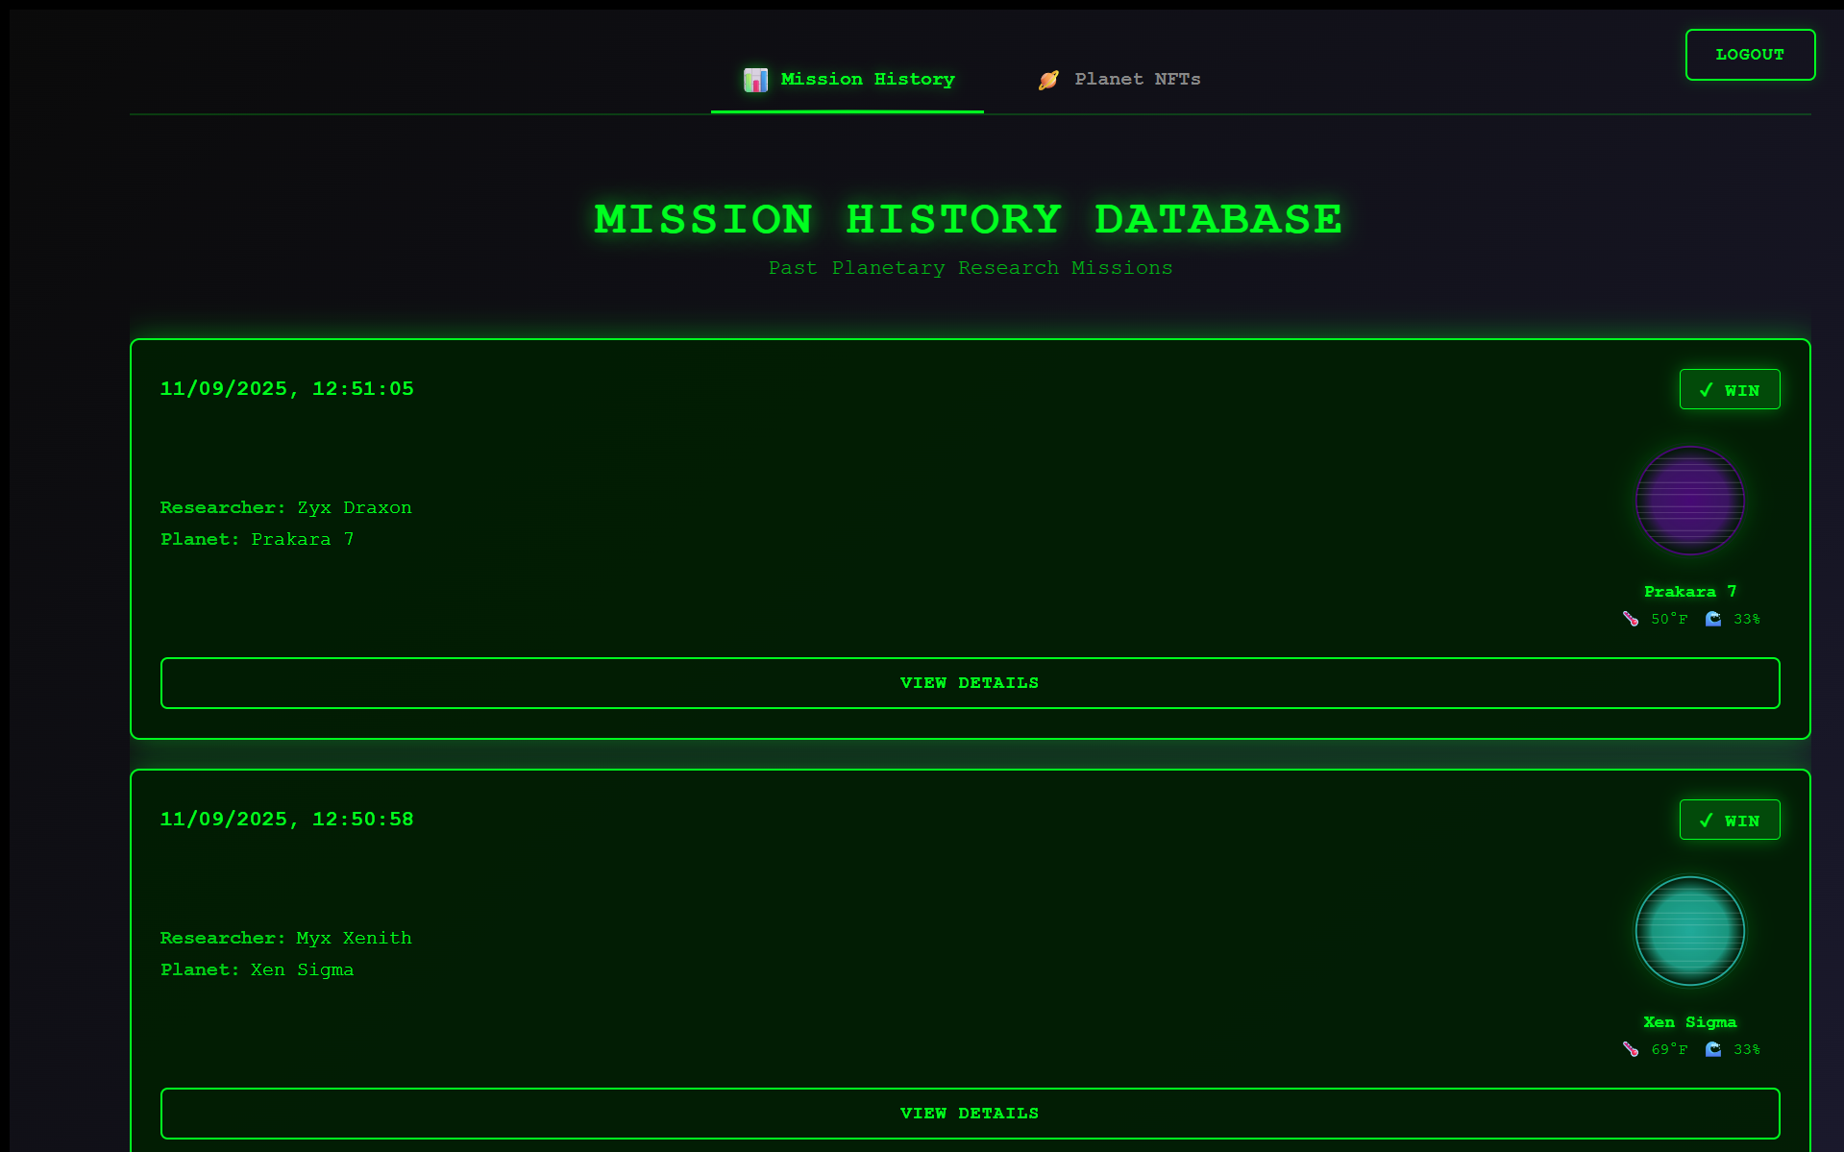The image size is (1844, 1152).
Task: Click the Xen Sigma label under the teal planet
Action: tap(1690, 1022)
